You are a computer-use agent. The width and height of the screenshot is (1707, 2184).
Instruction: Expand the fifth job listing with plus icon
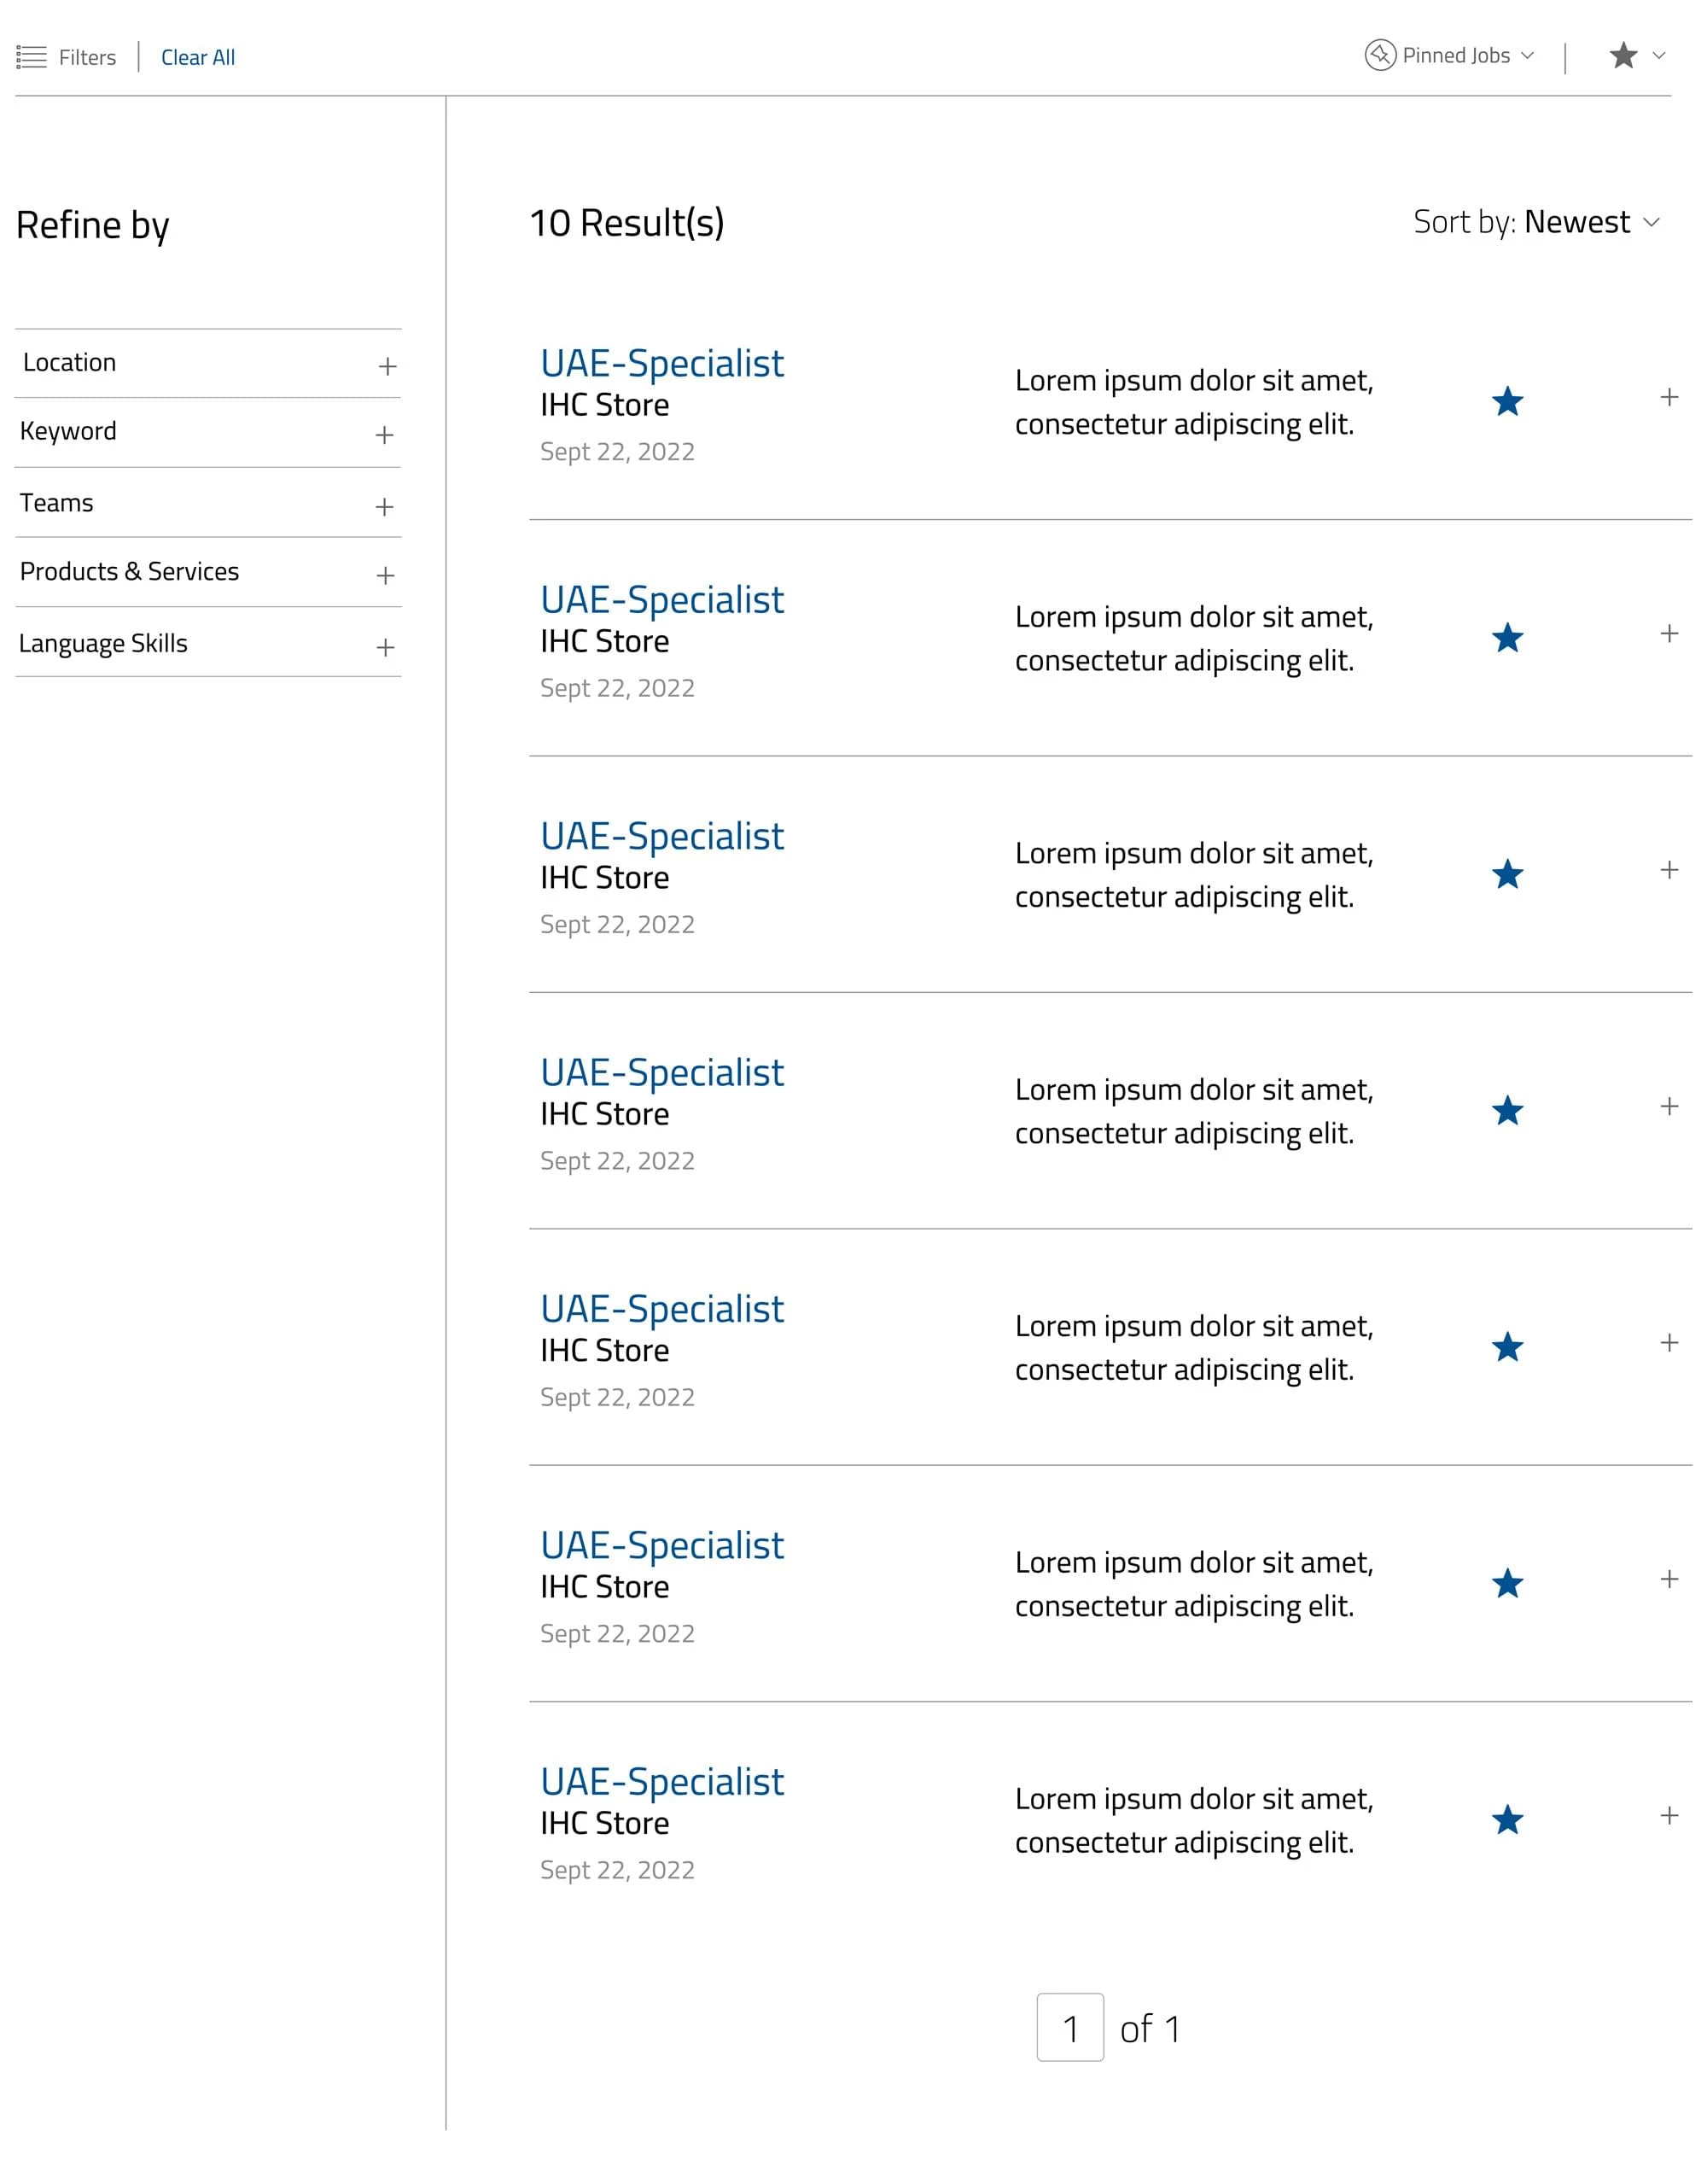click(1669, 1342)
